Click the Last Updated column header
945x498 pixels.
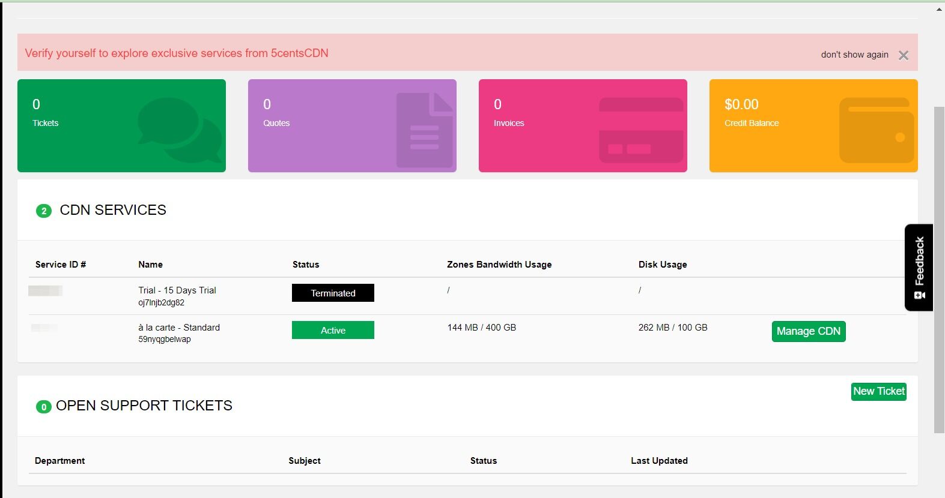pos(659,460)
